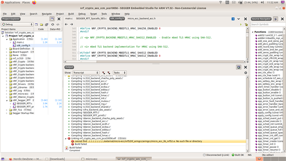Select SEGGER_RTT.c in the project tree
The width and height of the screenshot is (286, 161).
coord(25,103)
